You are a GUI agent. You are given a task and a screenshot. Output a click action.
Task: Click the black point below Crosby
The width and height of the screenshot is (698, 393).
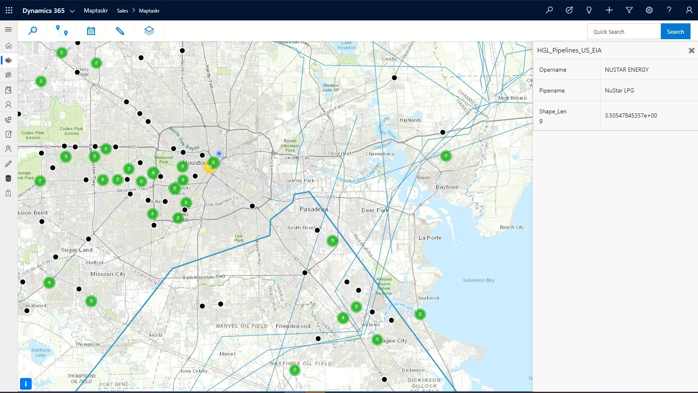(394, 78)
